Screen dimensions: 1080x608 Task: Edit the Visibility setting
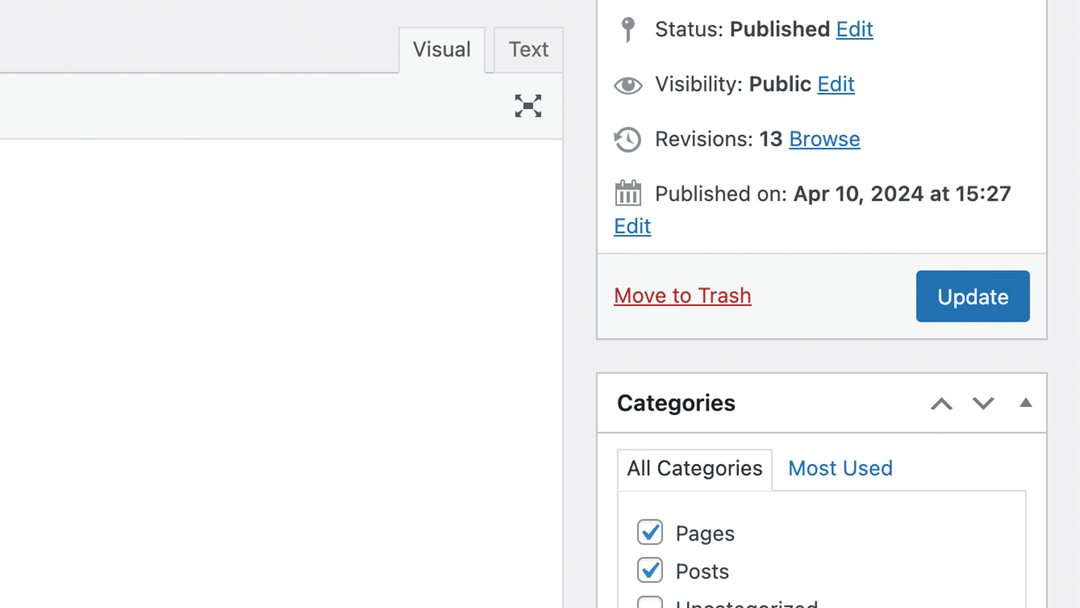point(835,84)
